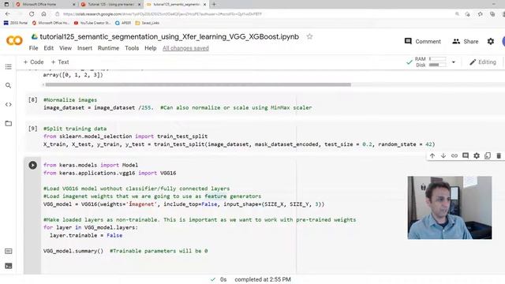Add a comment to the cell icon

point(466,156)
